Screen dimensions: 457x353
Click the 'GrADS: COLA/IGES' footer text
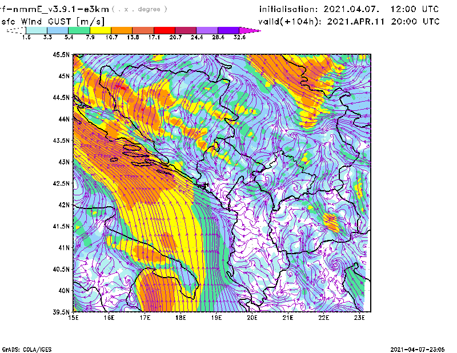pyautogui.click(x=27, y=350)
